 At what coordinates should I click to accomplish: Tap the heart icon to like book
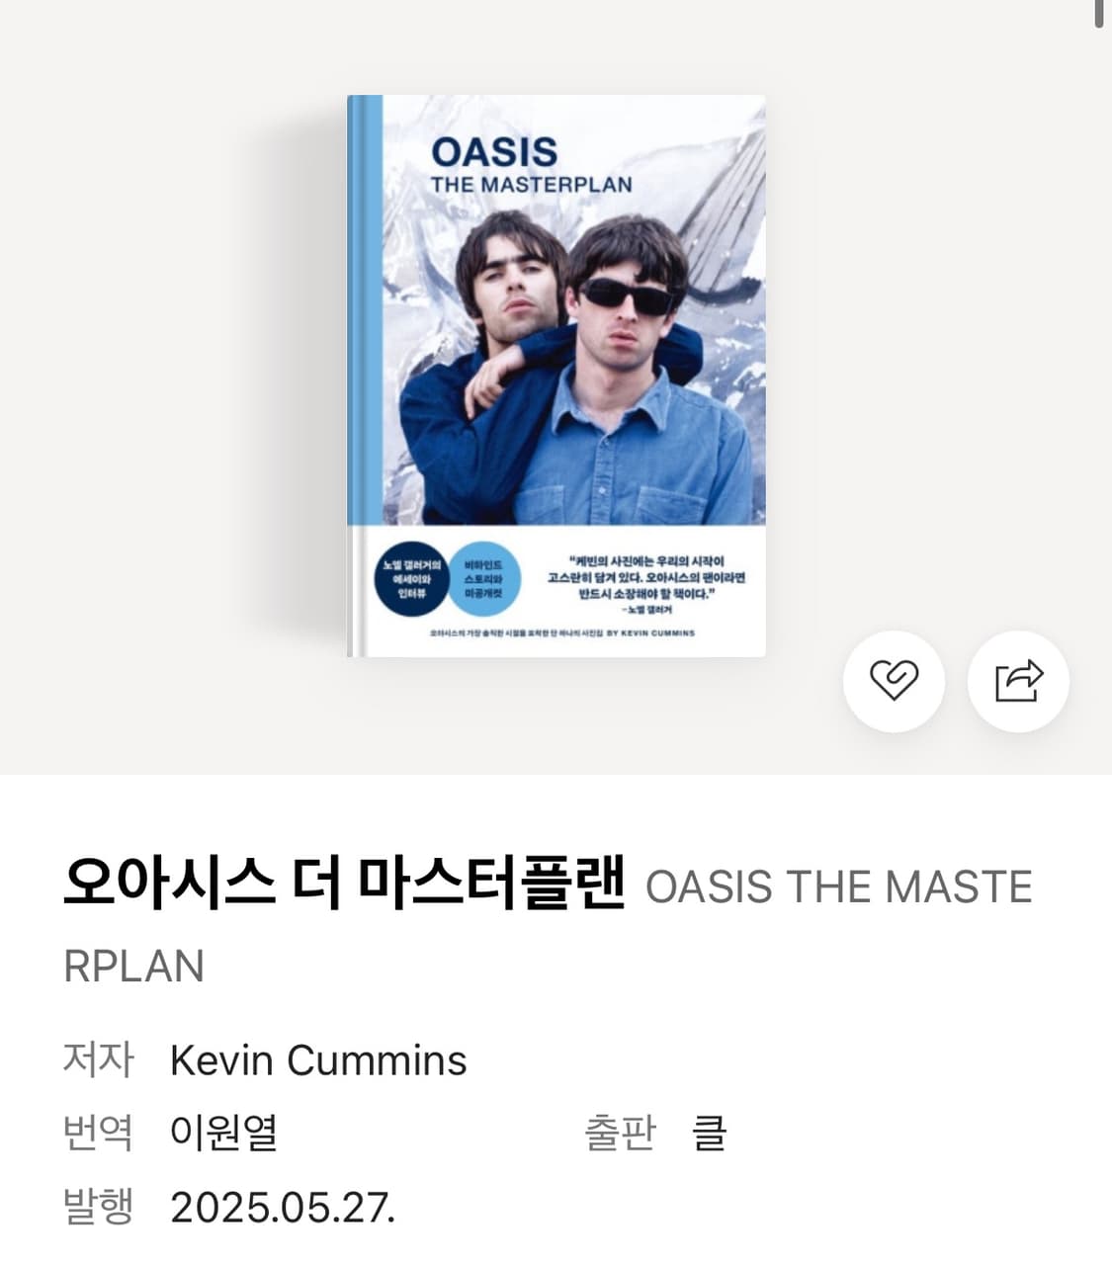[x=894, y=681]
